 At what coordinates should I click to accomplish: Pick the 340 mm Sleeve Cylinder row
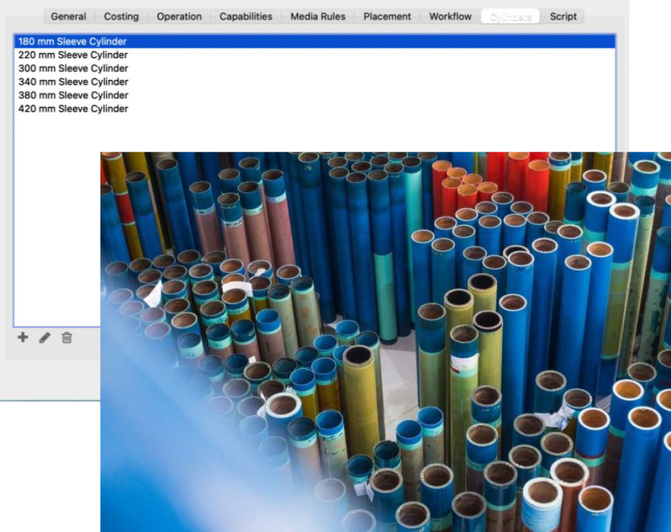click(x=72, y=82)
